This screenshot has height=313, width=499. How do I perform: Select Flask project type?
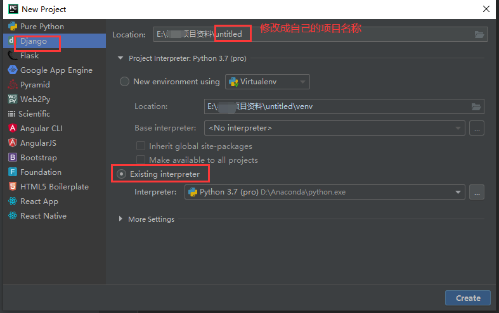[x=55, y=55]
